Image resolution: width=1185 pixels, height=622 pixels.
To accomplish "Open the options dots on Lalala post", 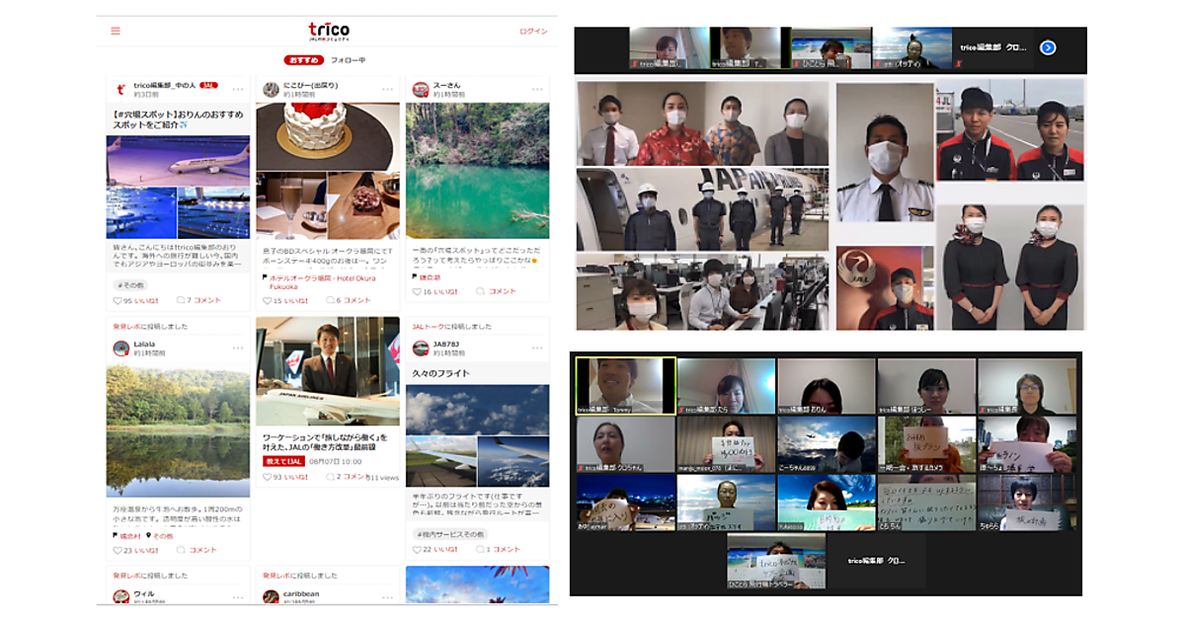I will tap(238, 348).
